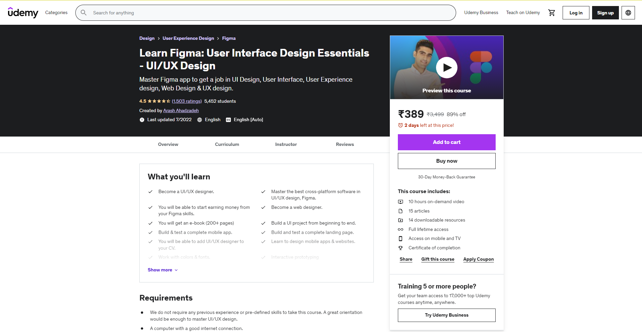Click checkmark beside Build a UI project
The height and width of the screenshot is (332, 642).
pos(263,223)
